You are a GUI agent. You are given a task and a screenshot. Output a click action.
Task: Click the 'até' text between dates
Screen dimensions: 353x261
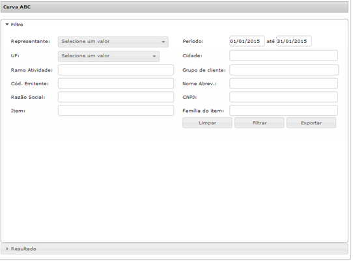pyautogui.click(x=270, y=42)
